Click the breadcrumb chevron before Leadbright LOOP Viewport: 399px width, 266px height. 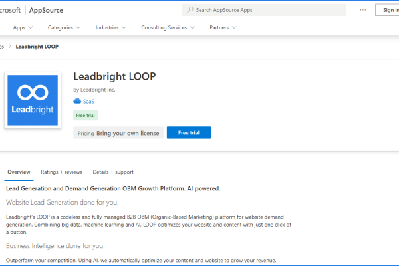coord(10,47)
